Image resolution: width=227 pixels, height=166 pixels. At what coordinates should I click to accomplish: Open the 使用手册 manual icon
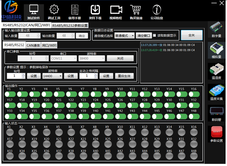tap(74, 10)
